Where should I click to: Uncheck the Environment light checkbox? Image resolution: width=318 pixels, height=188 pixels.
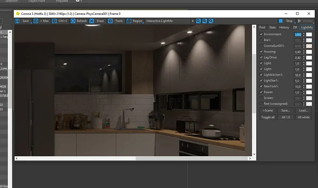coord(261,34)
